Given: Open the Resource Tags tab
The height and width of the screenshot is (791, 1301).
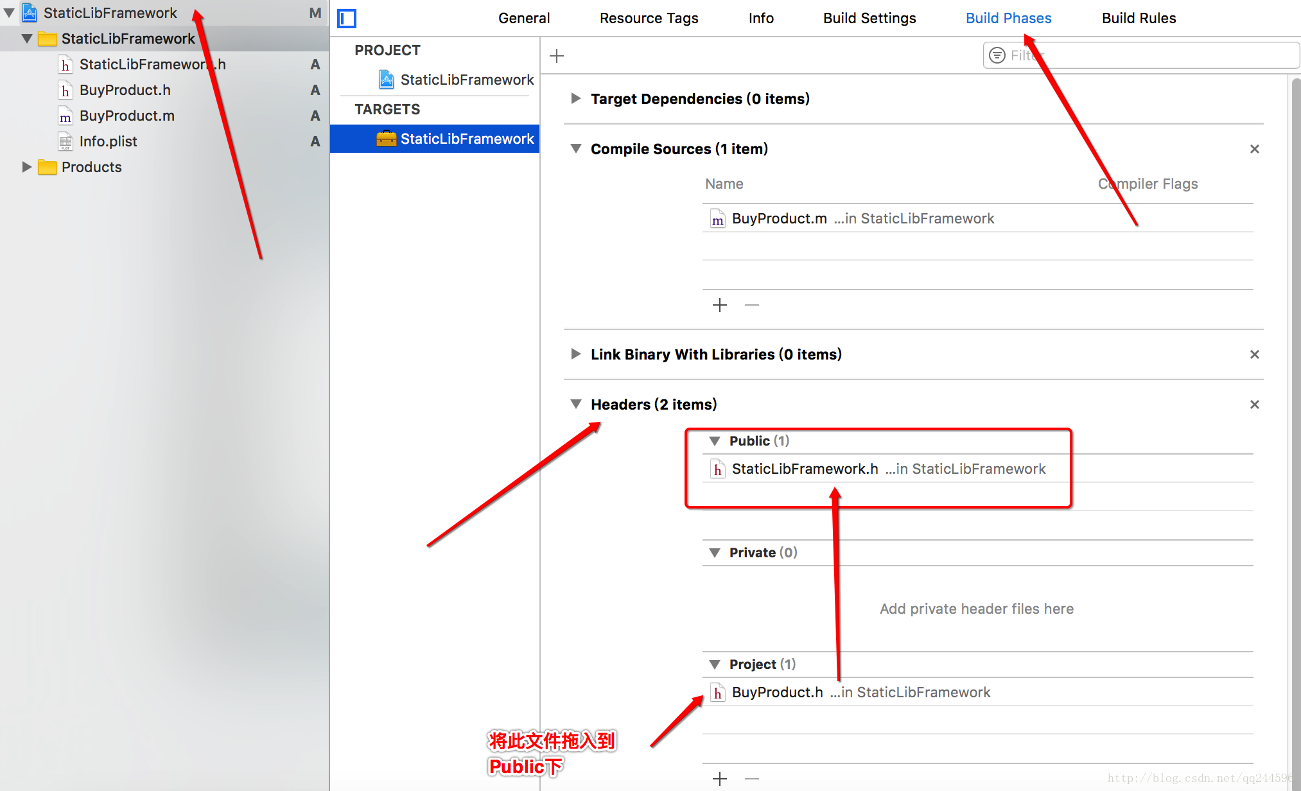Looking at the screenshot, I should pyautogui.click(x=649, y=18).
